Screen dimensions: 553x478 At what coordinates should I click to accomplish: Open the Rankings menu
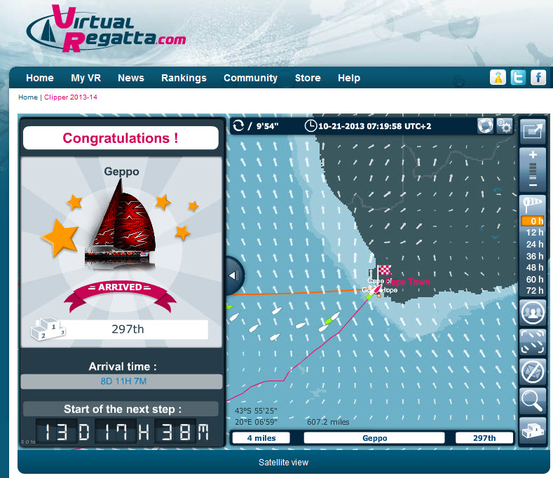coord(184,78)
